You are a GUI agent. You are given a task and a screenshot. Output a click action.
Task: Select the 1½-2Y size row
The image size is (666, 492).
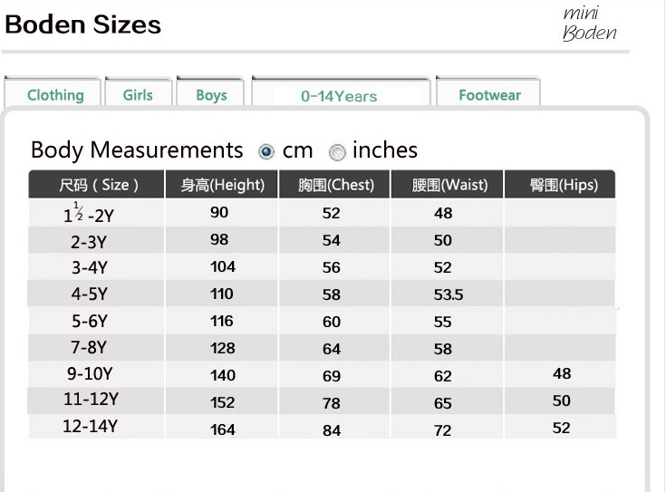(322, 212)
